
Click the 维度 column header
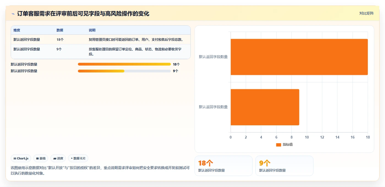(17, 30)
